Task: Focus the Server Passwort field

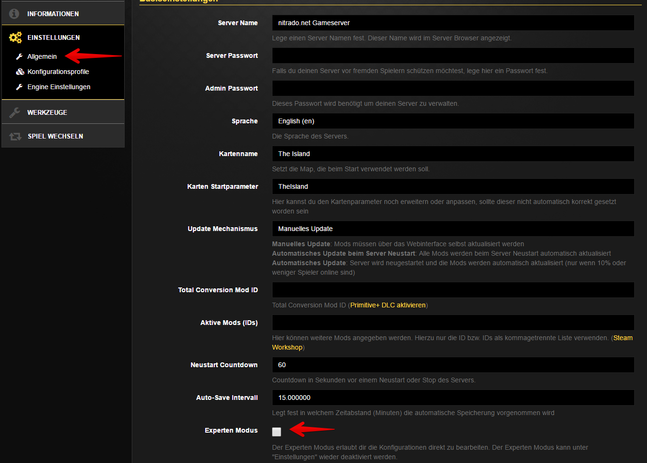Action: point(453,56)
